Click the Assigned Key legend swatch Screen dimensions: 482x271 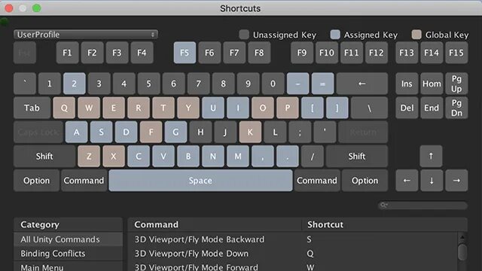click(335, 35)
